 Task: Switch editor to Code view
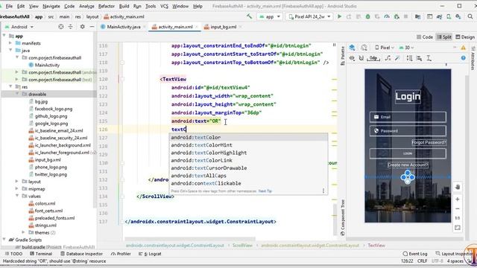click(x=425, y=36)
